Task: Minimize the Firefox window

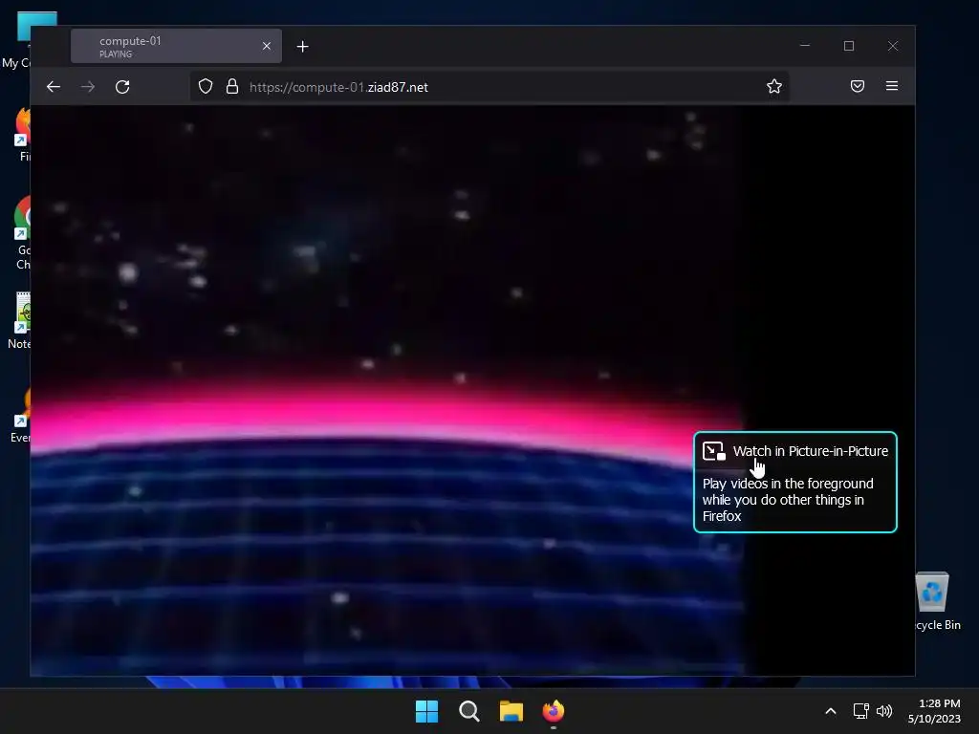Action: click(805, 46)
